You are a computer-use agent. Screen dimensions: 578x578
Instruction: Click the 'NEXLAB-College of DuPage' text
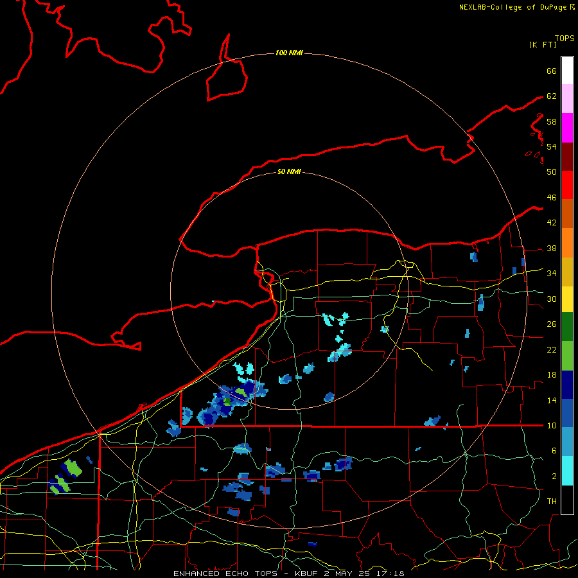514,7
